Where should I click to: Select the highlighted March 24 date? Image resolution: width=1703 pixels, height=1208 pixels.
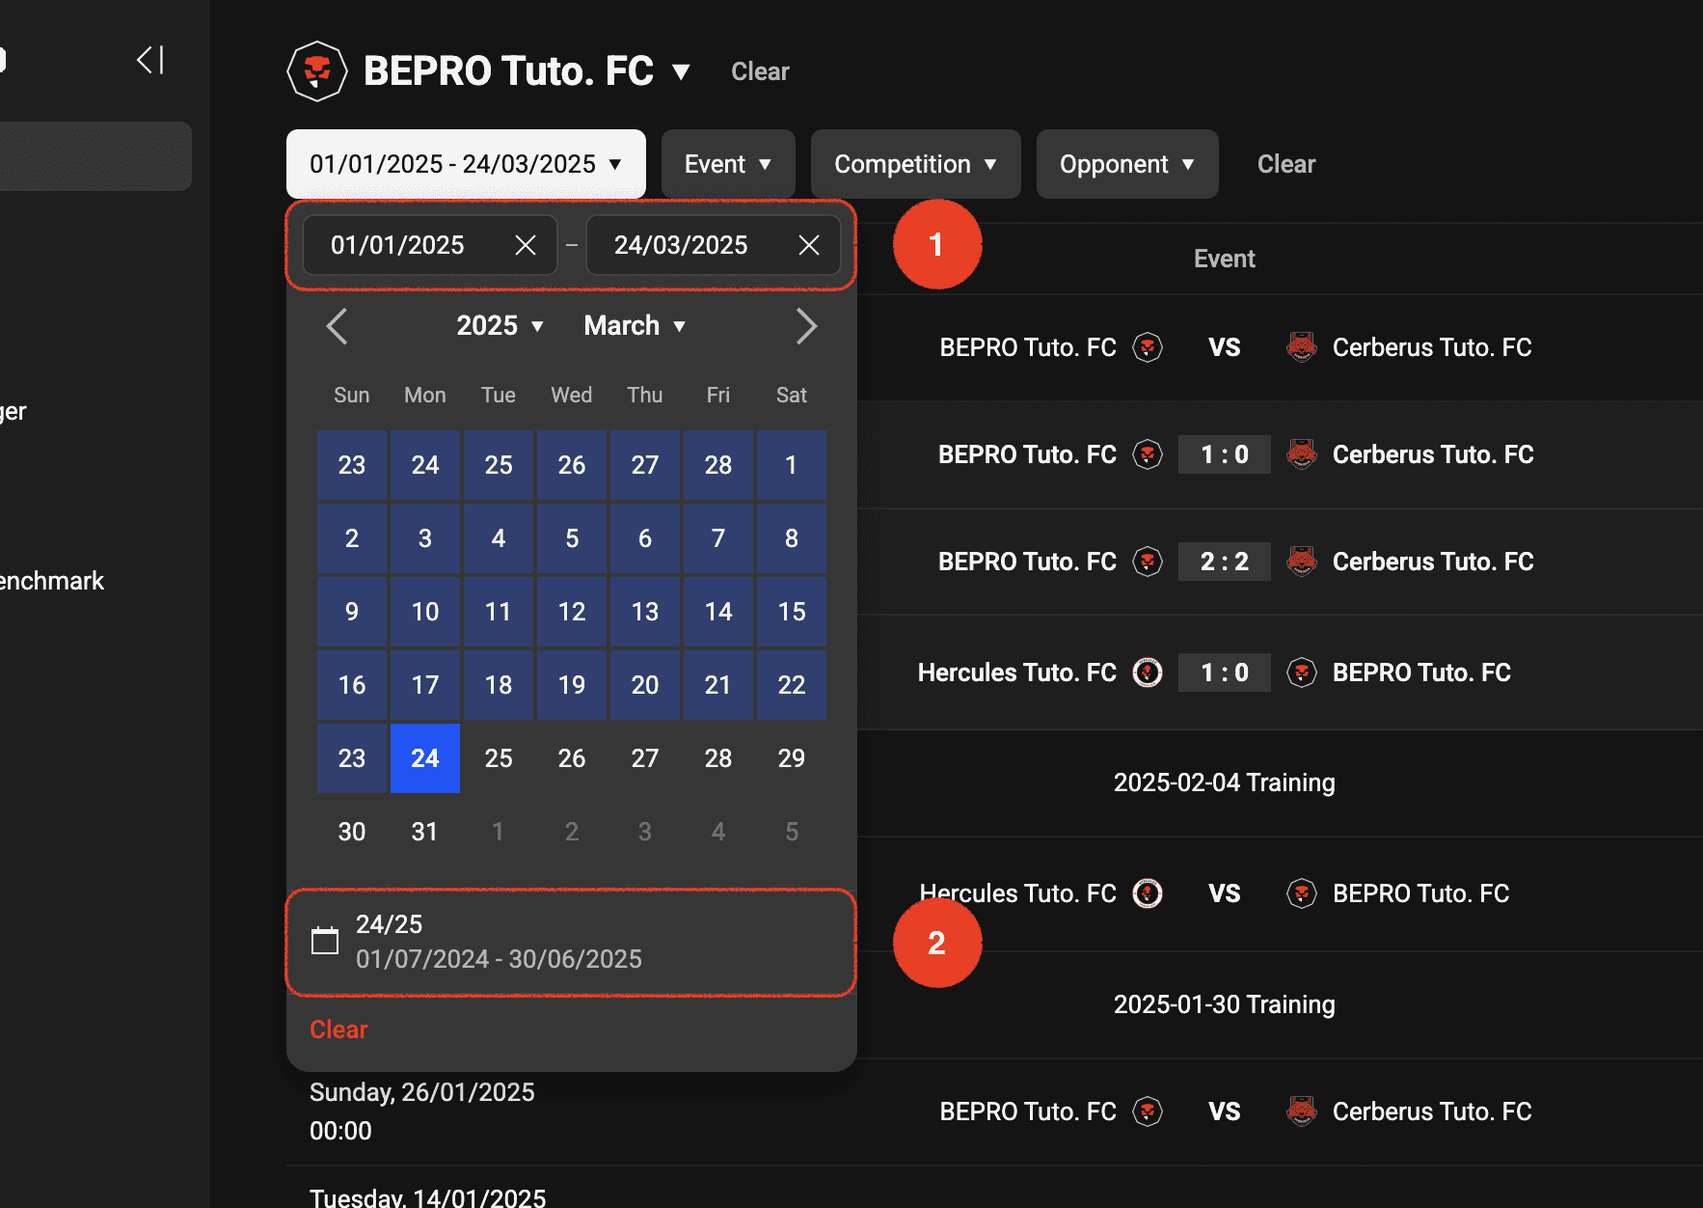[425, 758]
